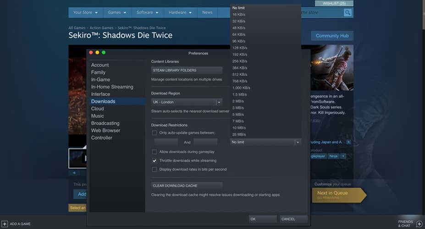Click auto-update start time field
The height and width of the screenshot is (229, 425).
click(166, 142)
